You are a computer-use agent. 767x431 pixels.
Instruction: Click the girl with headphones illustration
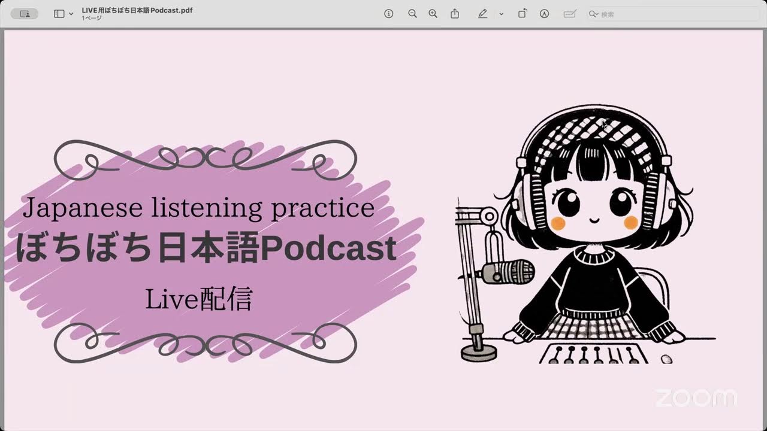587,235
